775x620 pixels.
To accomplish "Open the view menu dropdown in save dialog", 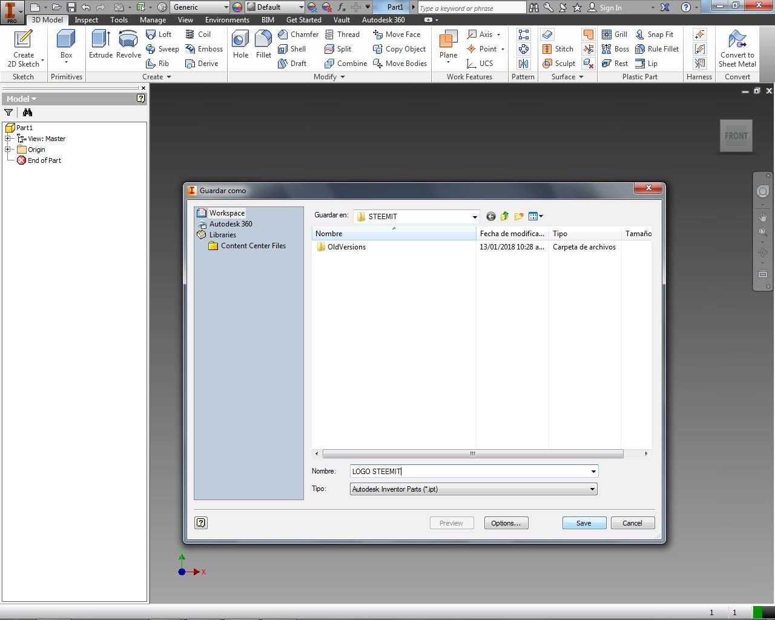I will tap(536, 216).
